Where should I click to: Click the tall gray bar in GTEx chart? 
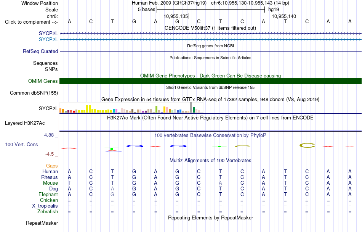tap(191, 108)
